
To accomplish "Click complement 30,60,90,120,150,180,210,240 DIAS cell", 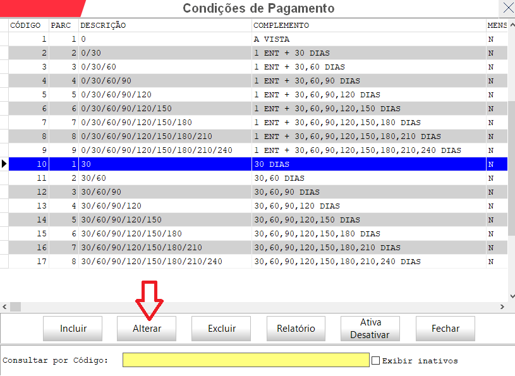I will [369, 262].
